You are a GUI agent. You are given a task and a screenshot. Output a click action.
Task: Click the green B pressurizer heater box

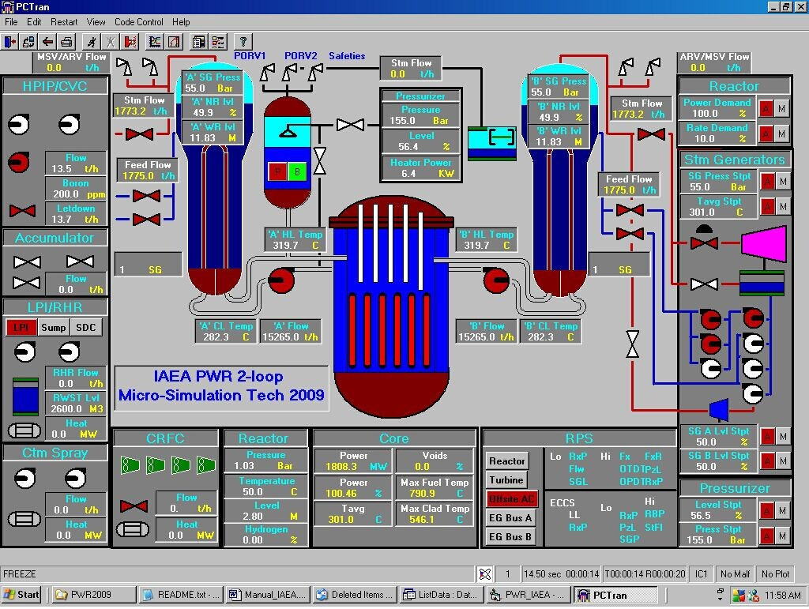pos(297,172)
